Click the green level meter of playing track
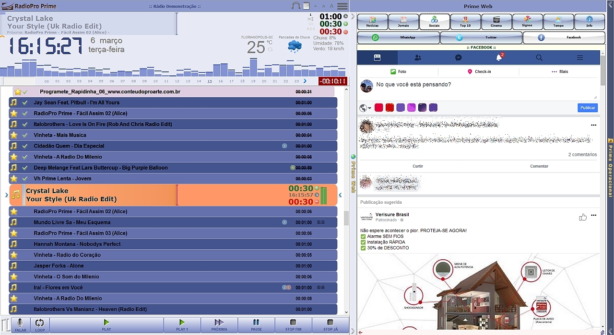 [323, 196]
